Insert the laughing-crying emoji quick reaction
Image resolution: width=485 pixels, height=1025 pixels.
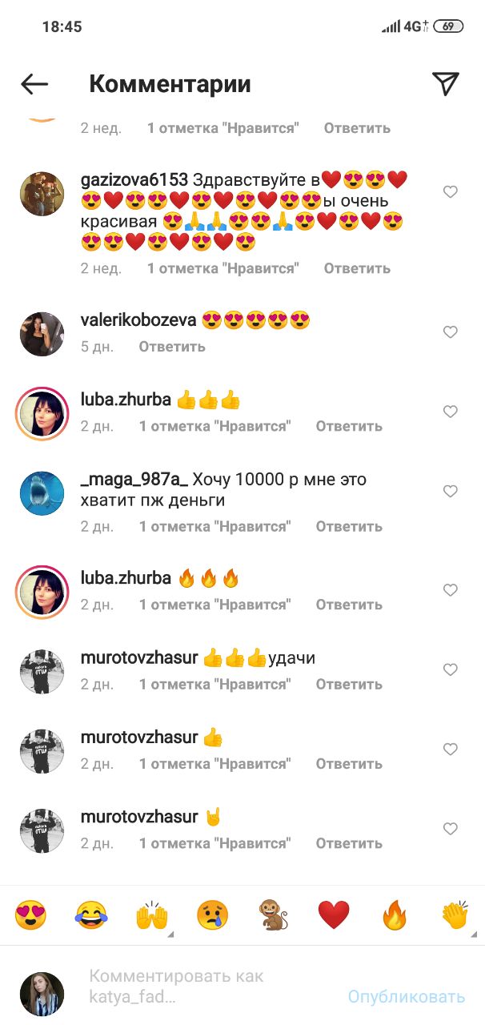[x=90, y=914]
